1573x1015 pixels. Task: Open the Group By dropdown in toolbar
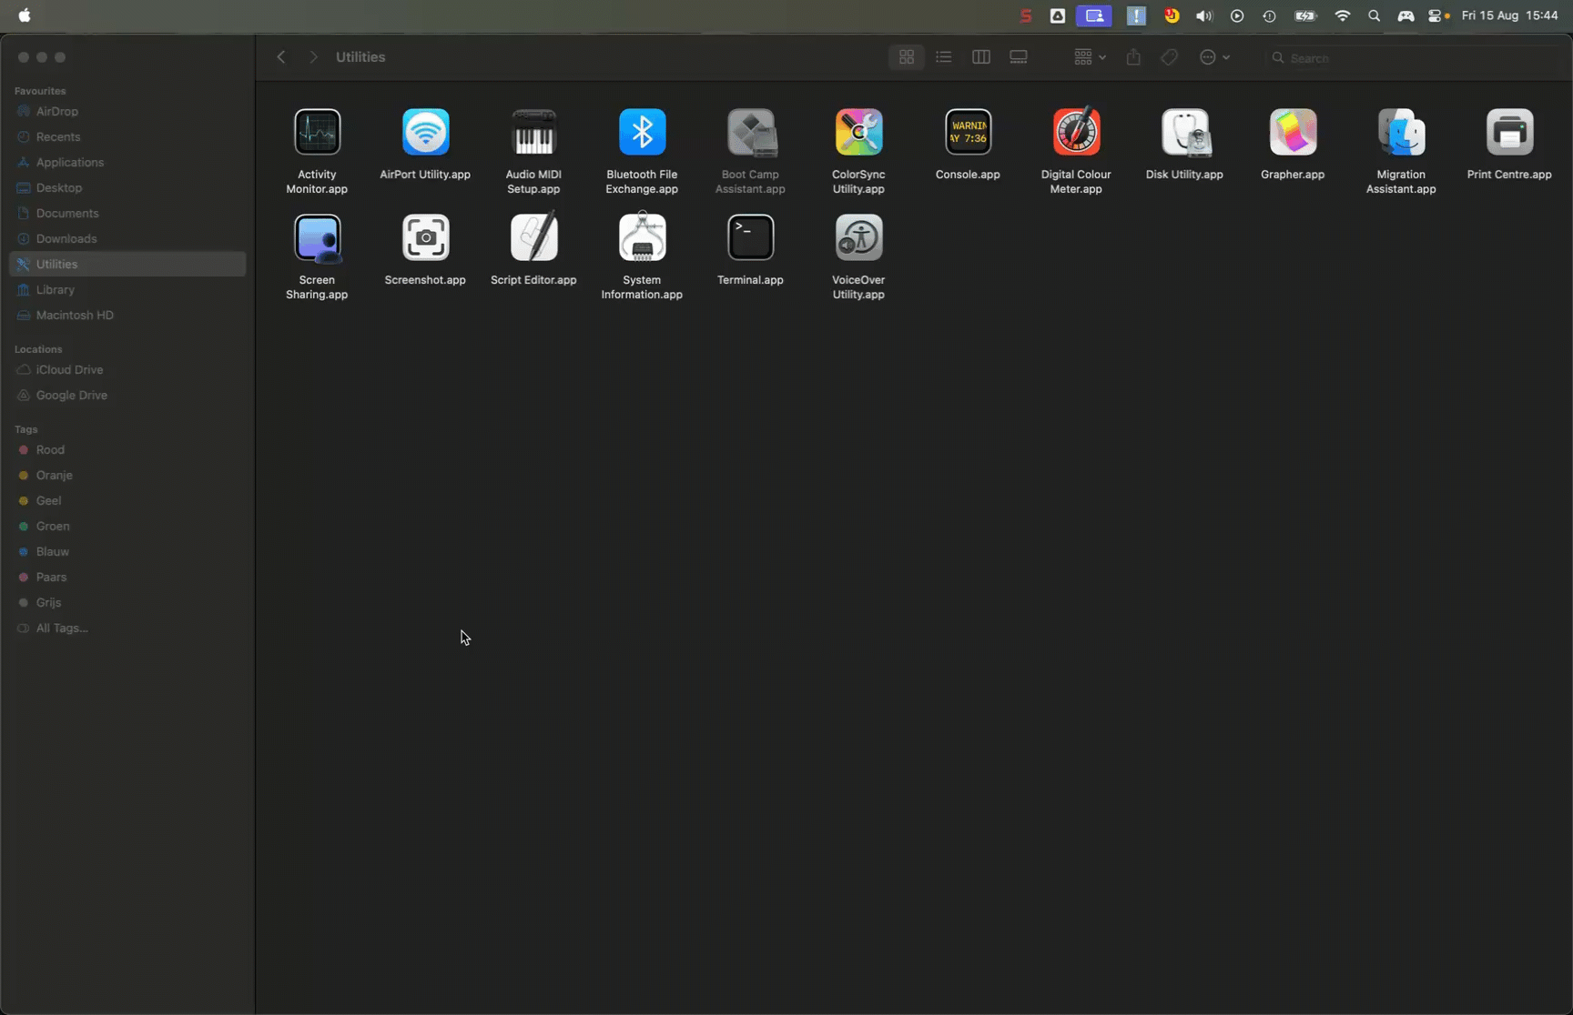1090,57
